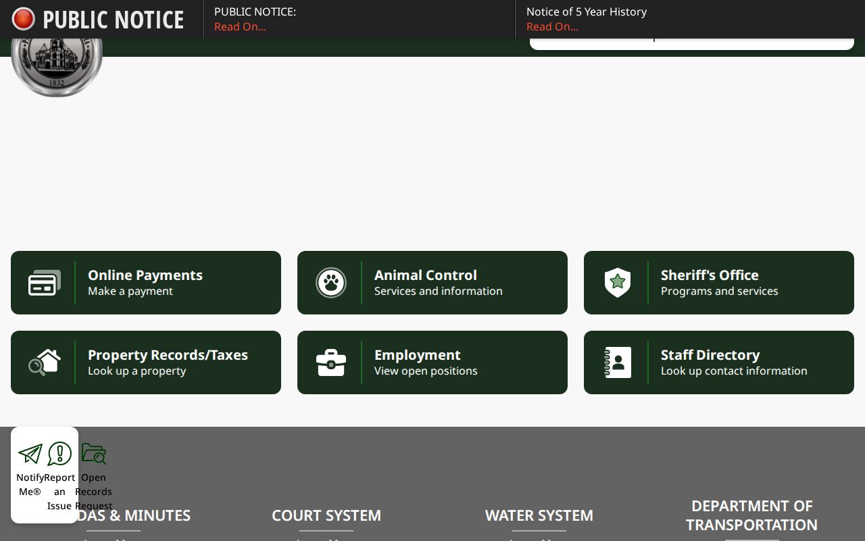Select the Water System footer heading

click(539, 515)
